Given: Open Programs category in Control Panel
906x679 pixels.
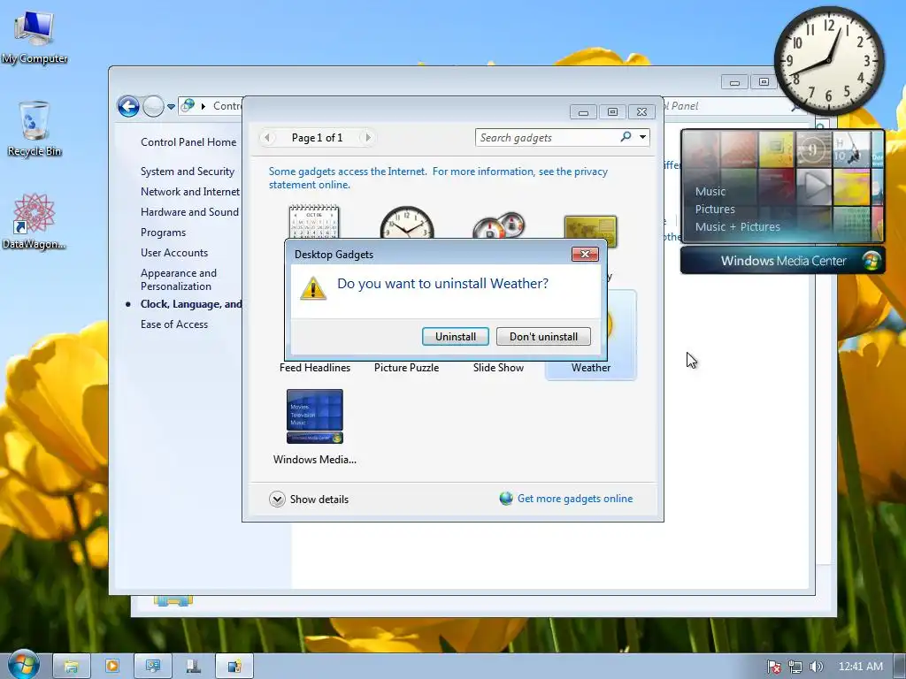Looking at the screenshot, I should click(x=163, y=233).
